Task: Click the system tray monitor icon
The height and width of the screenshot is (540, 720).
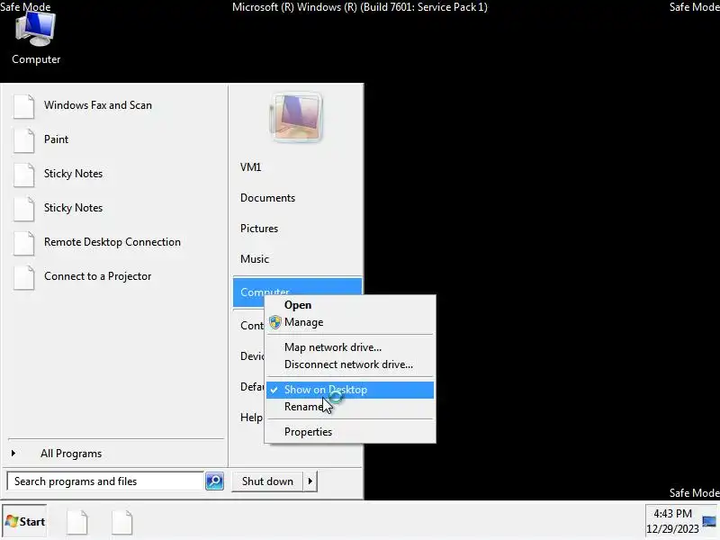Action: [x=710, y=522]
